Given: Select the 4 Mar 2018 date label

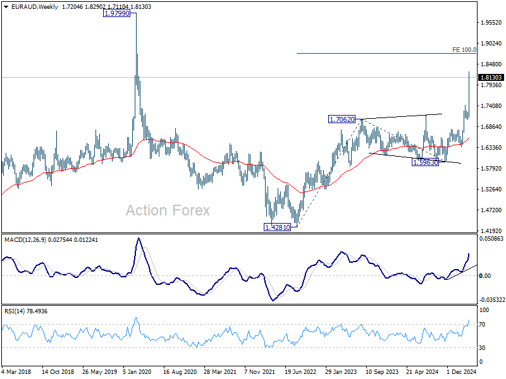Looking at the screenshot, I should [16, 371].
